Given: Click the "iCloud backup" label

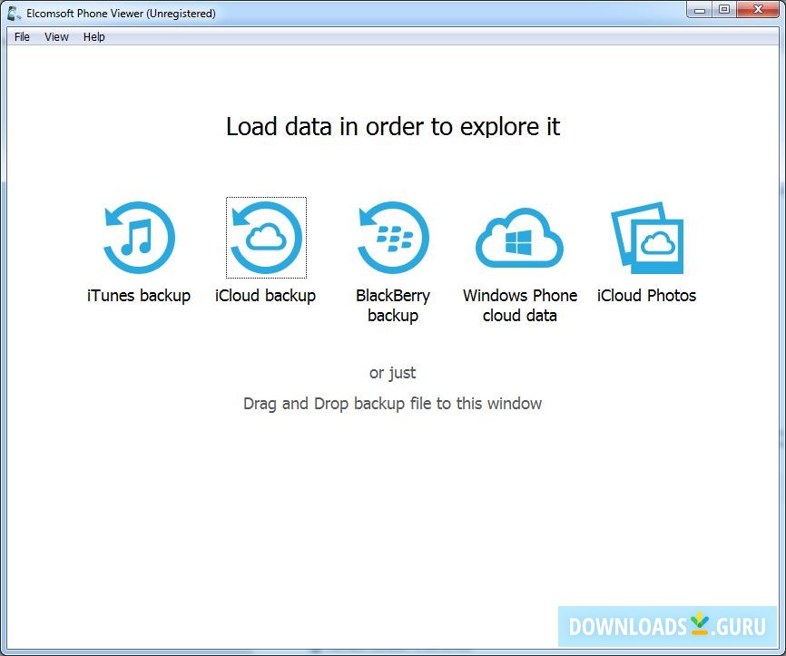Looking at the screenshot, I should [x=265, y=295].
